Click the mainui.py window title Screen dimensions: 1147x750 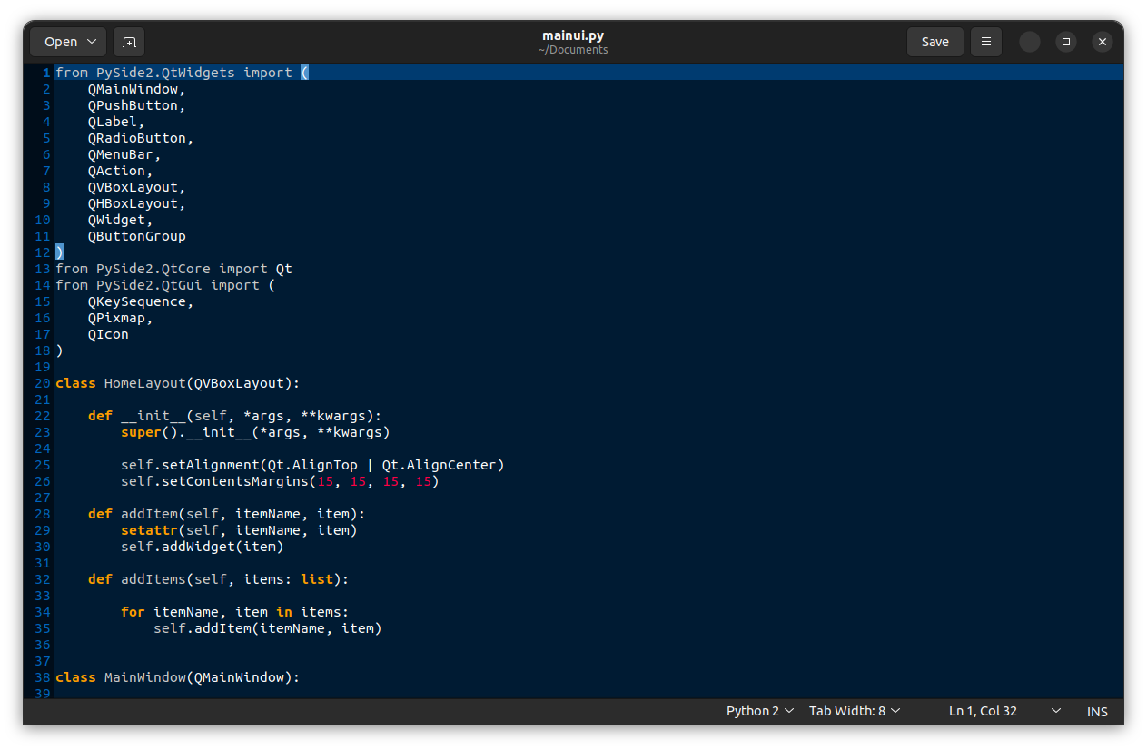click(573, 35)
